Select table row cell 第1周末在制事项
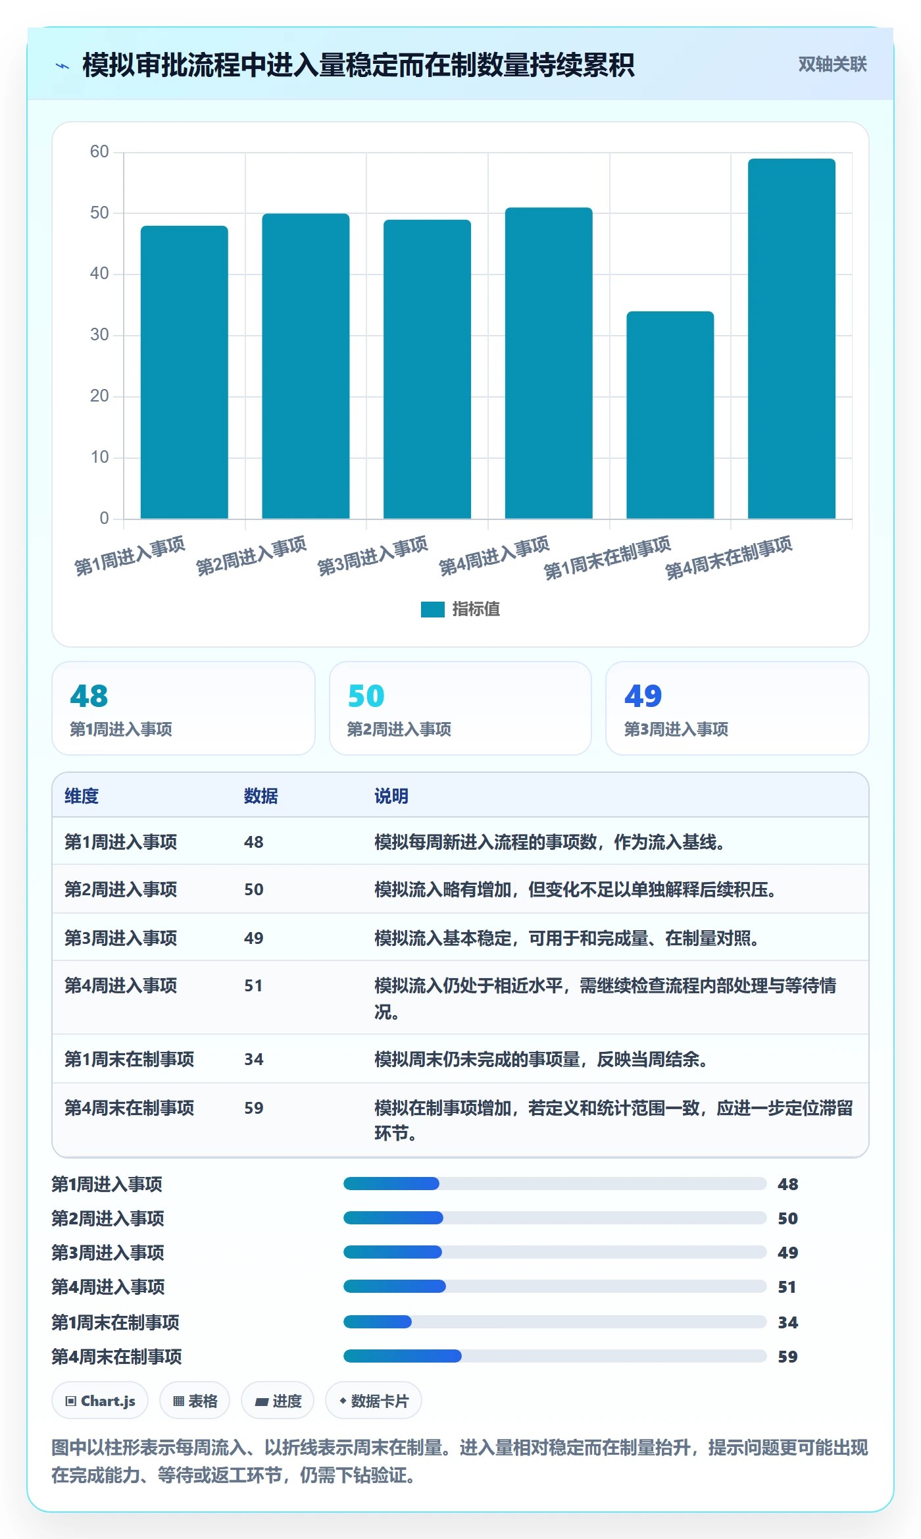Screen dimensions: 921x1539 (129, 1059)
